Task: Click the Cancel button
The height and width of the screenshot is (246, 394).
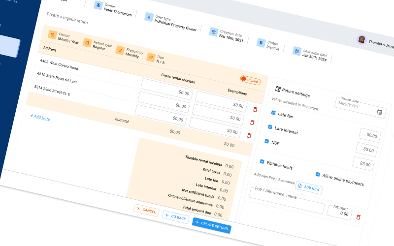Action: click(x=146, y=210)
